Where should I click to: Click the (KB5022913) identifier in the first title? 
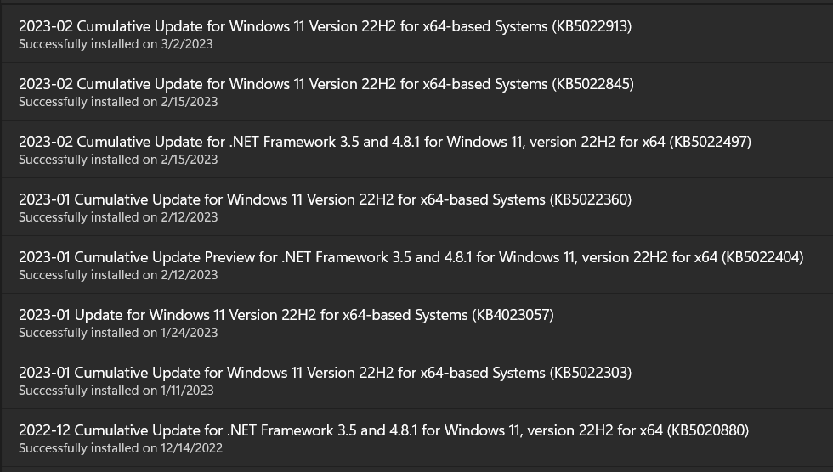click(x=592, y=26)
